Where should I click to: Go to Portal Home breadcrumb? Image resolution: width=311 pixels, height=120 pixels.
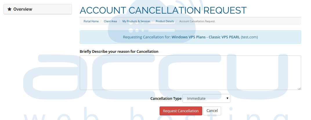pos(91,21)
